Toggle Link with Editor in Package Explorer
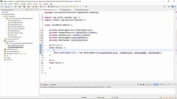 point(29,10)
